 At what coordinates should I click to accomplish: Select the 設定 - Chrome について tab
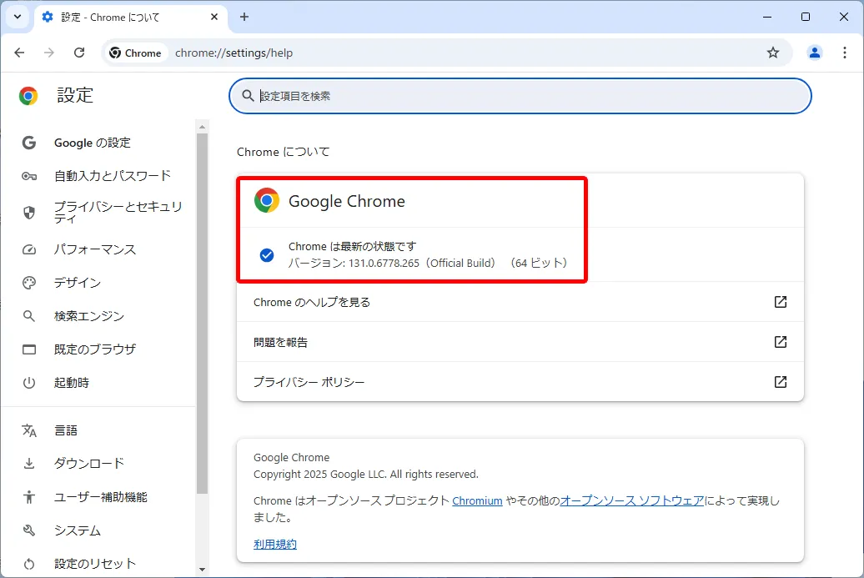point(131,18)
